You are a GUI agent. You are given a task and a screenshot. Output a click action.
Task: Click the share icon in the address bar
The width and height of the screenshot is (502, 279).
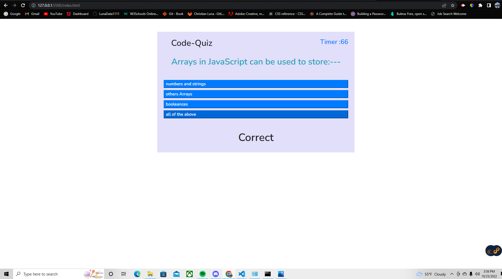pyautogui.click(x=444, y=5)
